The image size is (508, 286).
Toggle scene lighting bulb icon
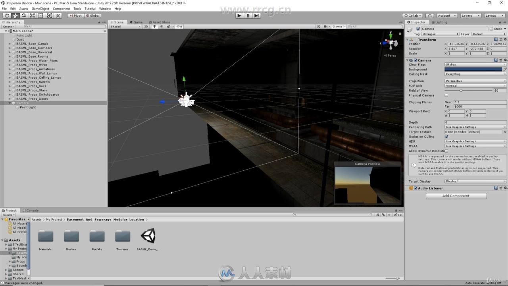(154, 27)
